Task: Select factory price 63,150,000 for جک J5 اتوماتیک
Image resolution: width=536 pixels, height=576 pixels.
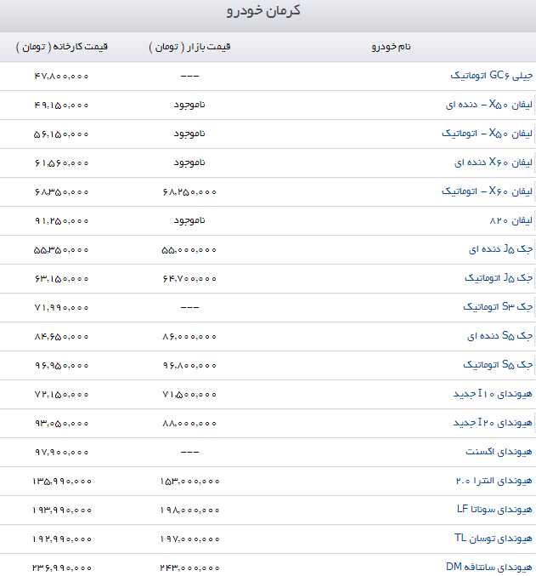Action: click(62, 279)
